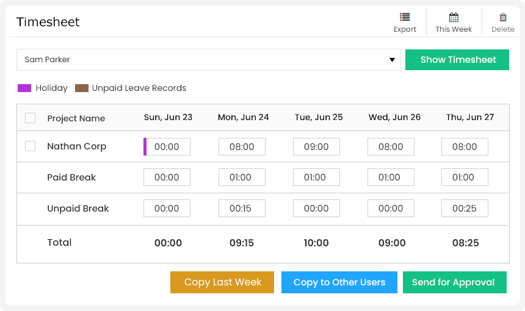Image resolution: width=525 pixels, height=311 pixels.
Task: Click the This Week label in toolbar
Action: [x=454, y=29]
